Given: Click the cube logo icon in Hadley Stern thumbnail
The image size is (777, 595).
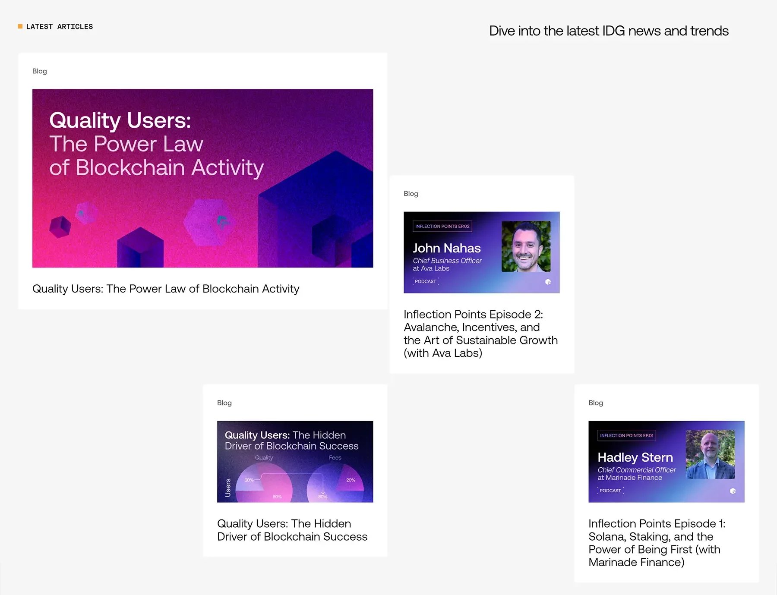Looking at the screenshot, I should [733, 491].
